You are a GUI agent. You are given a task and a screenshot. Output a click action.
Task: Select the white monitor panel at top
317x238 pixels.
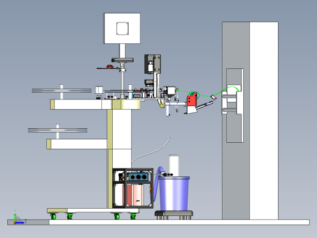[122, 28]
